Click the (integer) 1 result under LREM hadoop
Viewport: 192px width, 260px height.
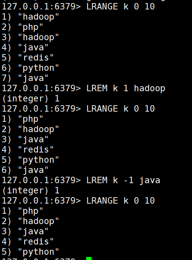(31, 98)
